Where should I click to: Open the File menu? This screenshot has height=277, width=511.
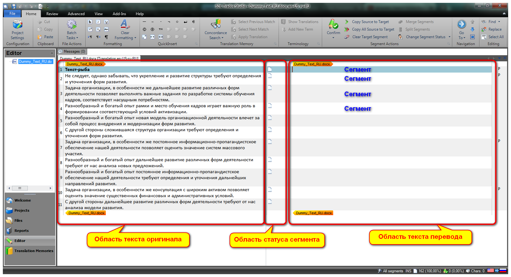click(x=12, y=14)
